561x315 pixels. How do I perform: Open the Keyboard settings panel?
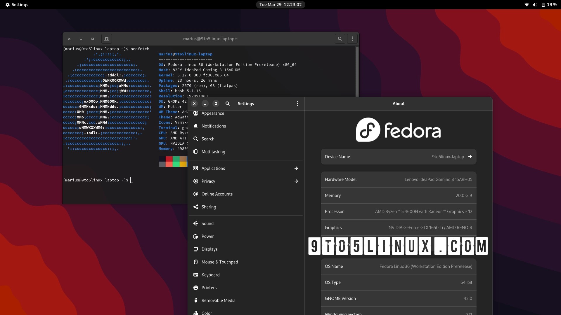pos(210,275)
